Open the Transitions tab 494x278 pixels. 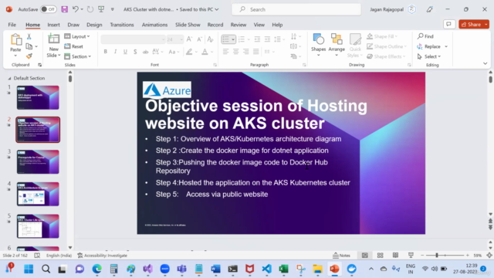pyautogui.click(x=122, y=25)
